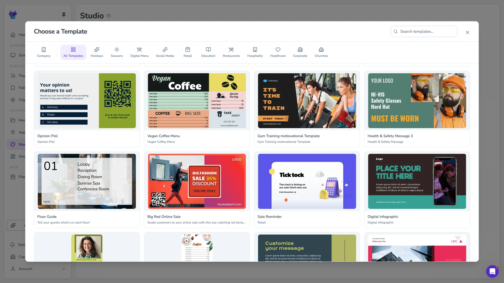This screenshot has height=283, width=504.
Task: Open Home via the house icon
Action: pyautogui.click(x=13, y=35)
